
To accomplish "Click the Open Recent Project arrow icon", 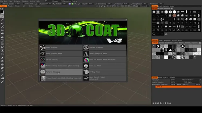I will coord(86,78).
